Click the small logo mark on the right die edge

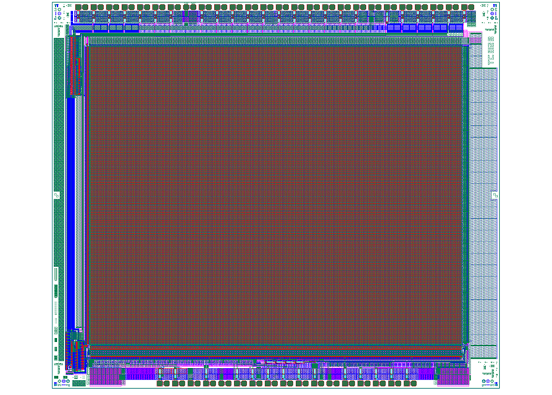point(495,195)
